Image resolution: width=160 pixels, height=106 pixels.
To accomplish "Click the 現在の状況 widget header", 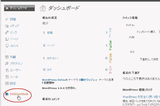I will pyautogui.click(x=50, y=18).
